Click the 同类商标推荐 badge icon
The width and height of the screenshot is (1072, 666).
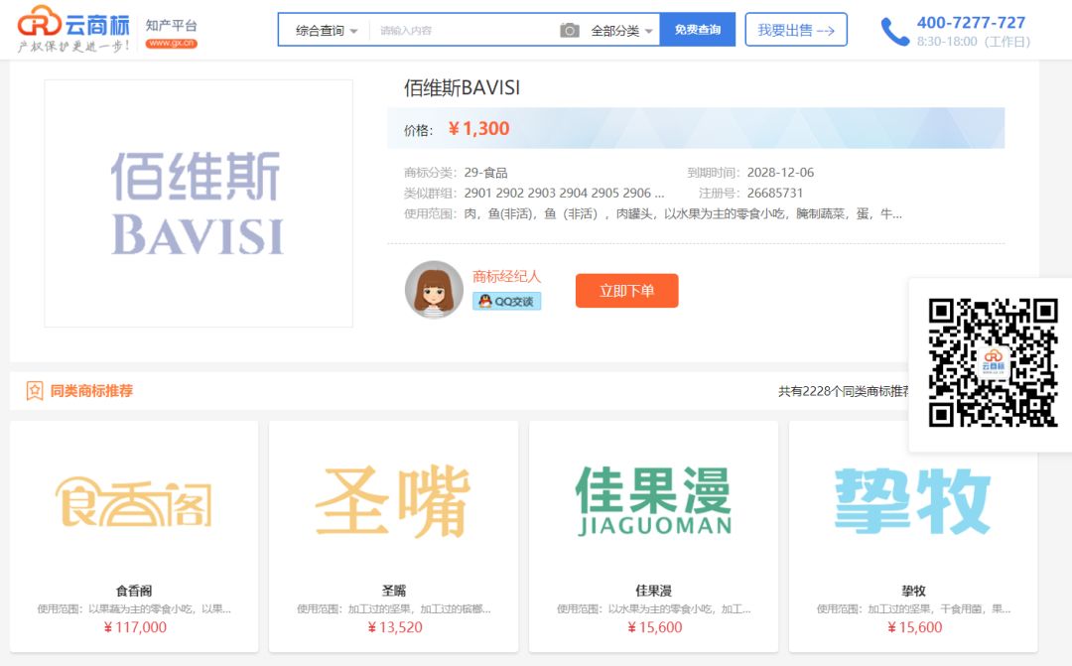click(x=34, y=390)
